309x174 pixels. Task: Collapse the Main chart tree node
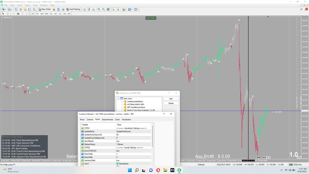119,99
